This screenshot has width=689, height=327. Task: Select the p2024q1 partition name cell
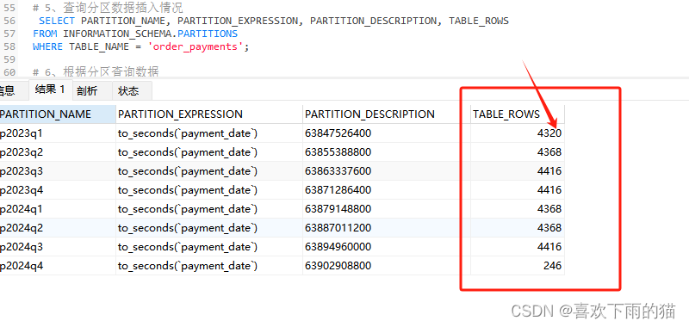pyautogui.click(x=58, y=208)
